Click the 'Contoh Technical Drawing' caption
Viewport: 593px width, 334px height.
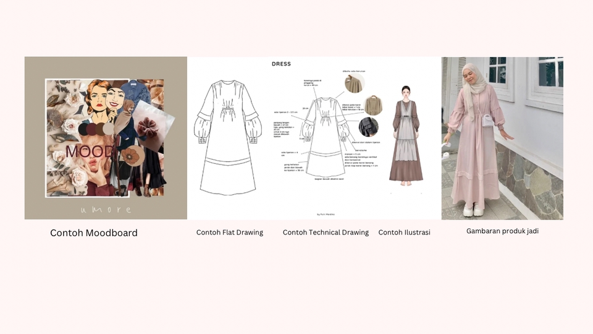pos(326,233)
